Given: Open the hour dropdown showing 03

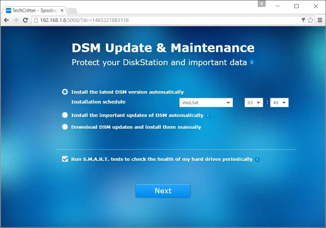Looking at the screenshot, I should pos(254,103).
